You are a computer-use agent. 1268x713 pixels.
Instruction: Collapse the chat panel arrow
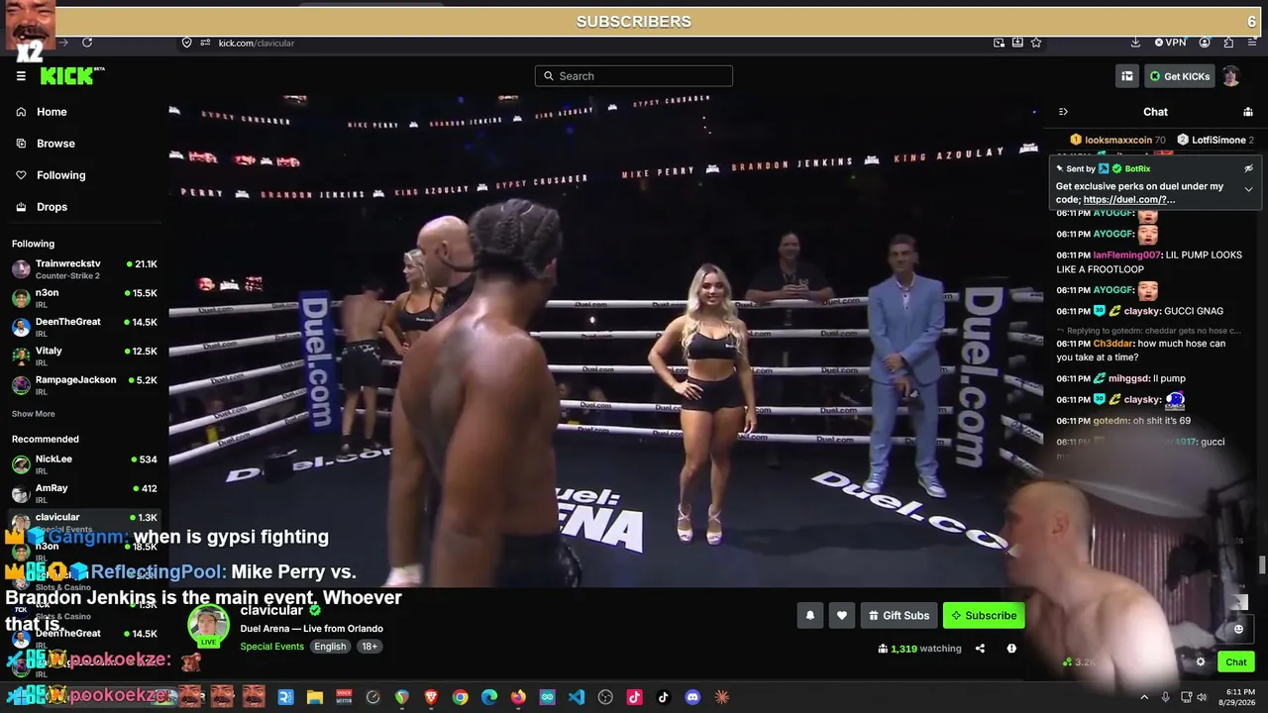(1063, 112)
